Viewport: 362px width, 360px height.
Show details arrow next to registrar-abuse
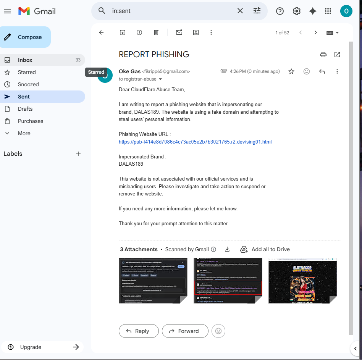(x=160, y=79)
